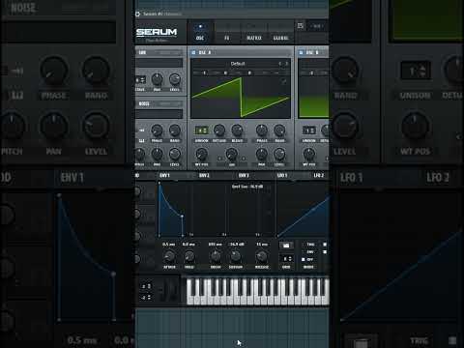Select the LFO 2 tab
Screen dimensions: 464x348
tap(318, 175)
